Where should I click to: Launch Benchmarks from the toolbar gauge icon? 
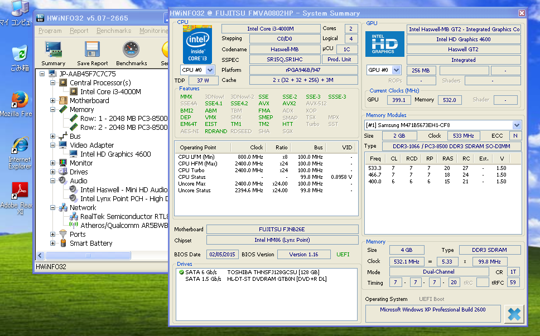click(131, 49)
